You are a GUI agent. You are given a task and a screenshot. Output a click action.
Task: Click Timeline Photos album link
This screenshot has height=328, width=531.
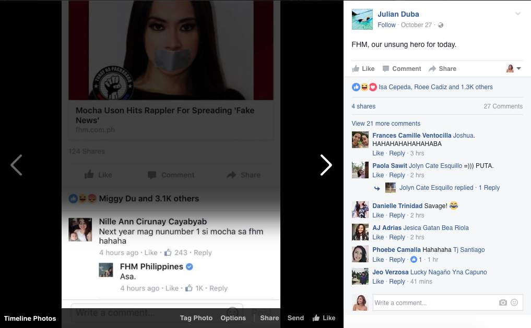coord(30,319)
